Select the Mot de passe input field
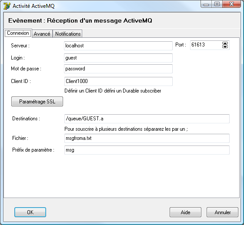The width and height of the screenshot is (244, 225). [118, 69]
